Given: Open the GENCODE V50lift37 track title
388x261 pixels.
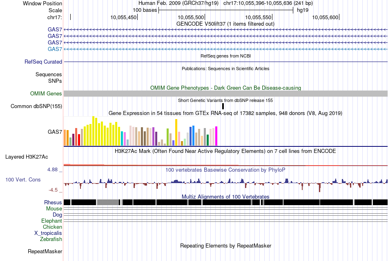Looking at the screenshot, I should [225, 24].
